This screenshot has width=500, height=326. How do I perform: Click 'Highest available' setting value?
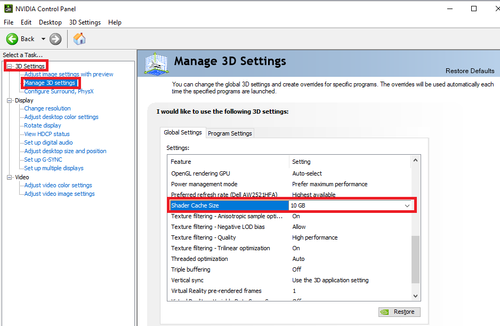[x=314, y=194]
